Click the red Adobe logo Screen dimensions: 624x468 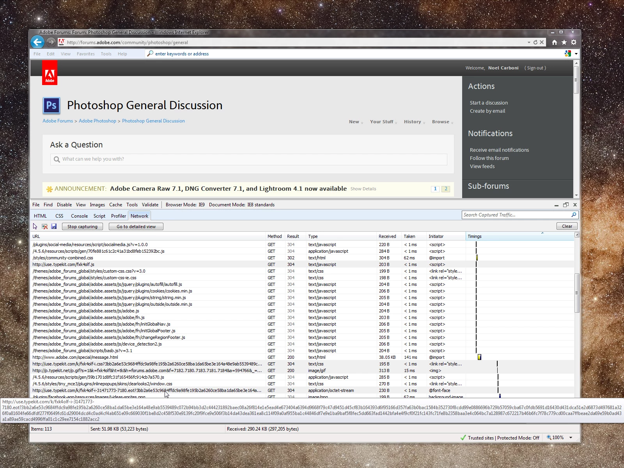click(x=50, y=73)
